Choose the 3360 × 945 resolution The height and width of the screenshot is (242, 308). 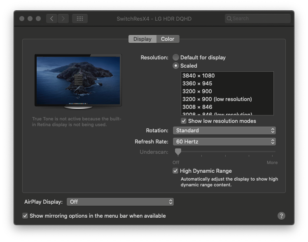(227, 84)
